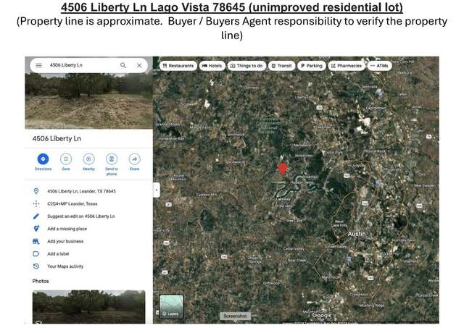Click the search magnifier icon
The image size is (464, 333).
pyautogui.click(x=123, y=65)
